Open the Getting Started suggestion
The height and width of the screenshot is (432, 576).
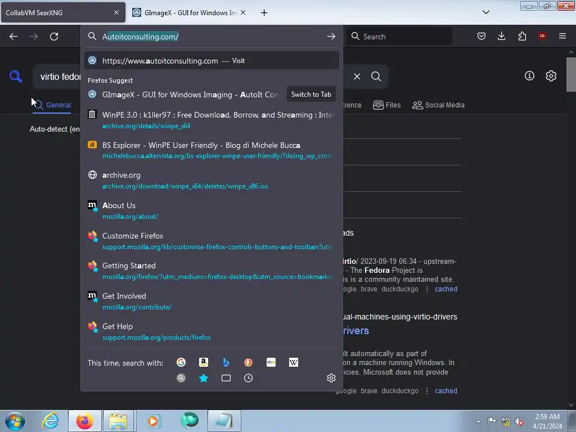211,271
